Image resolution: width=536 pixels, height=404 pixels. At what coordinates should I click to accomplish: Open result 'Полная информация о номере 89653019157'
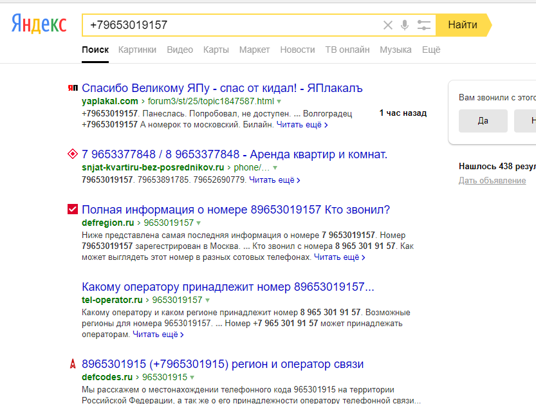point(236,210)
